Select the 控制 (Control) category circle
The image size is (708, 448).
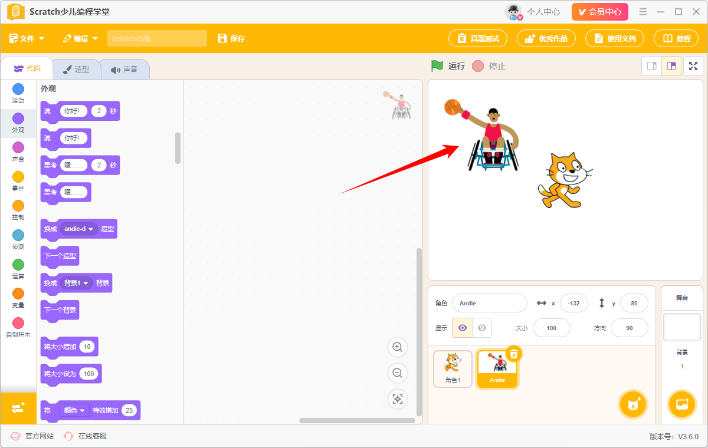click(x=18, y=206)
